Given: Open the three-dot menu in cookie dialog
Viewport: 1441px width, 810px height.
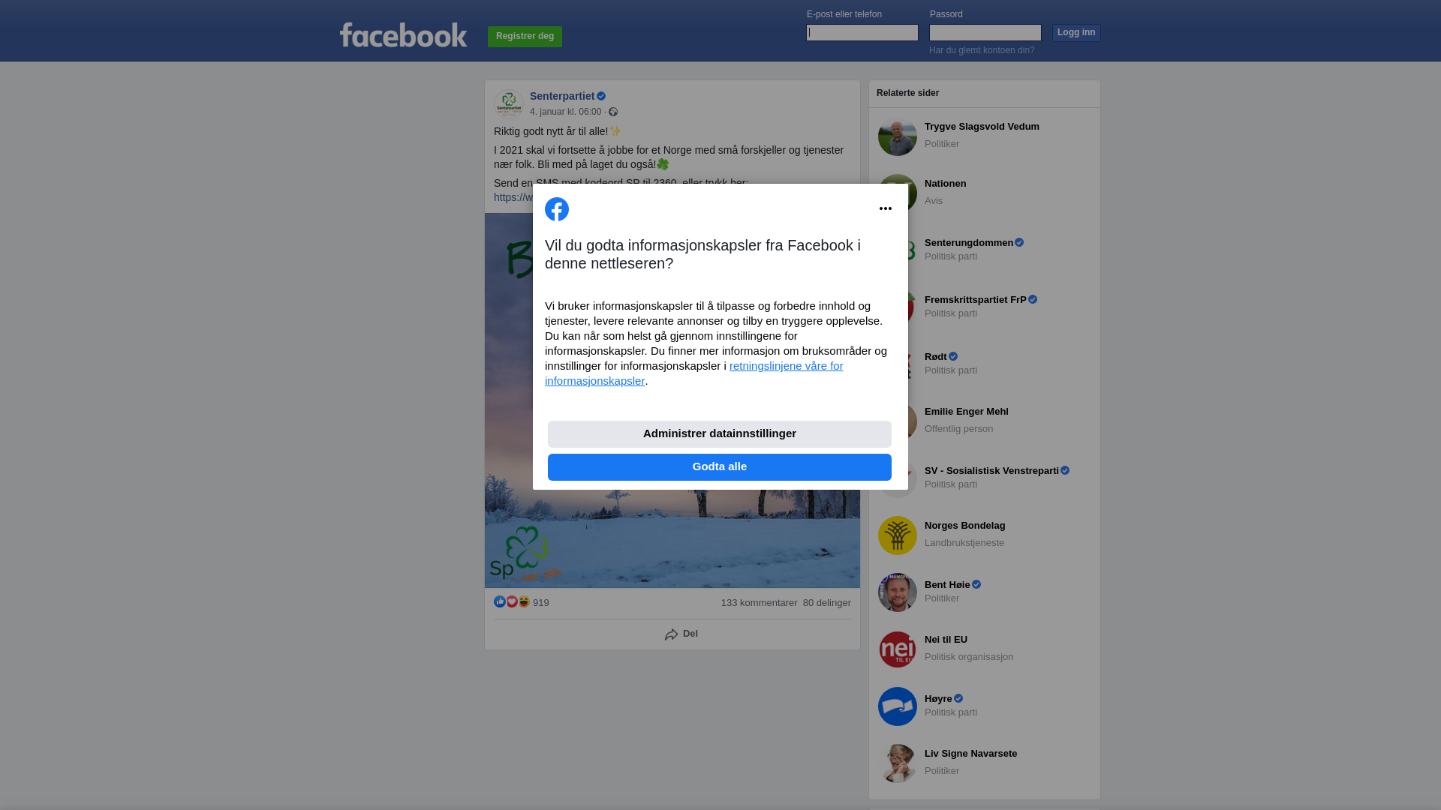Looking at the screenshot, I should (886, 208).
